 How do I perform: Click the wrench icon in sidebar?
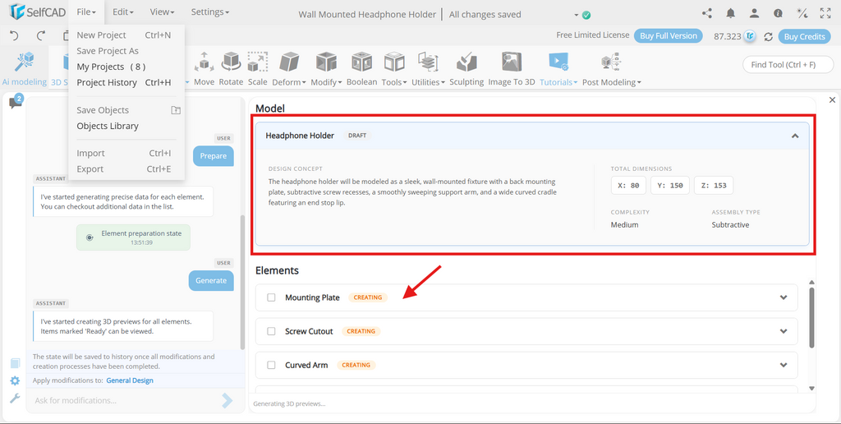pyautogui.click(x=15, y=399)
